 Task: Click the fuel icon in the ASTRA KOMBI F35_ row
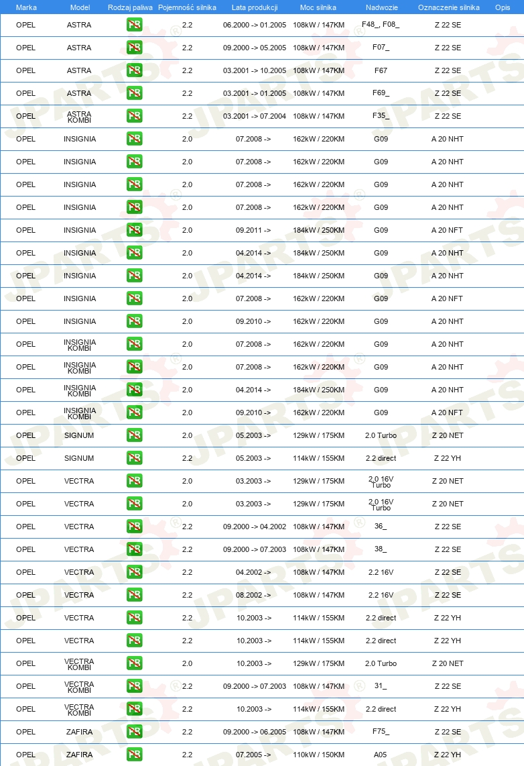pos(134,116)
